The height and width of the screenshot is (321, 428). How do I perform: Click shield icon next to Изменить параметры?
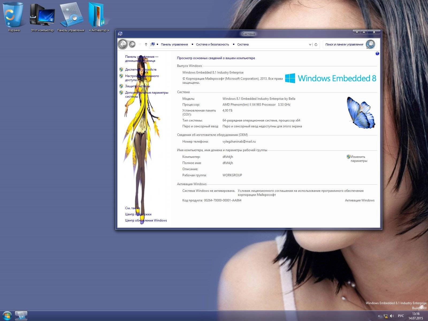[x=348, y=157]
